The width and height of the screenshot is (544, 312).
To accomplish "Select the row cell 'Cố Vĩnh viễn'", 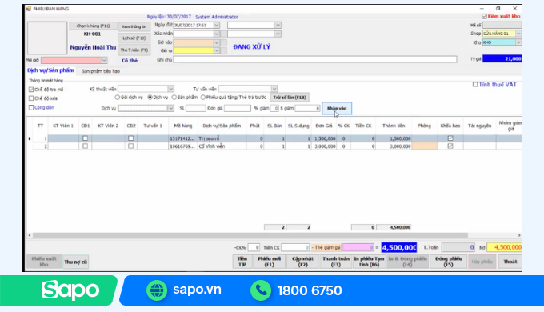I will [x=222, y=146].
